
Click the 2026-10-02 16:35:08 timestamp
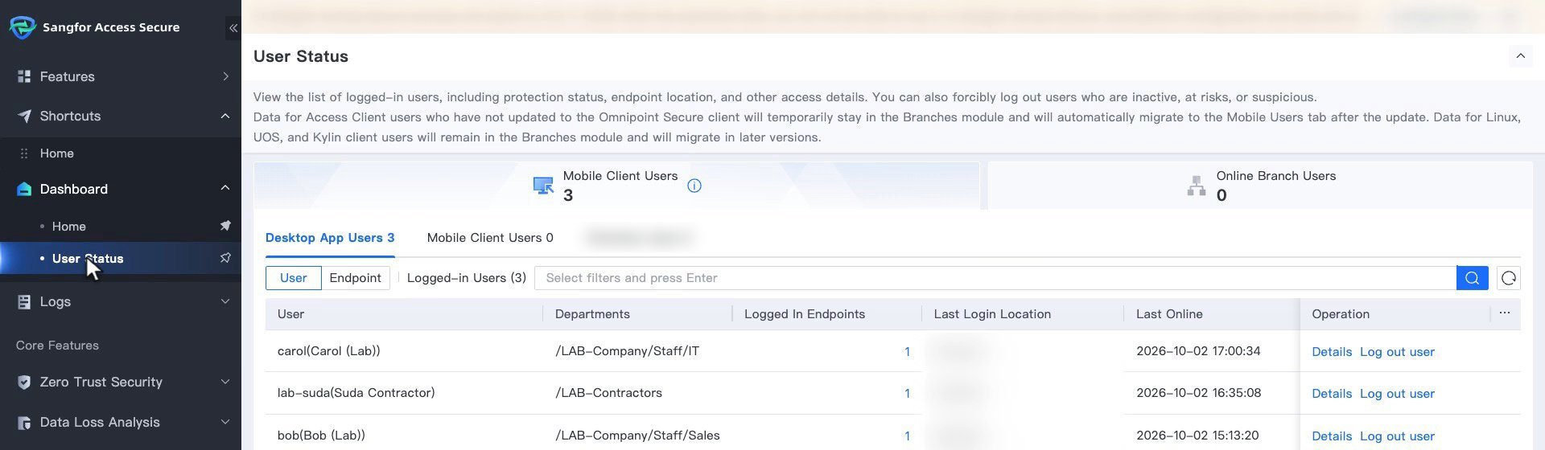click(x=1198, y=393)
